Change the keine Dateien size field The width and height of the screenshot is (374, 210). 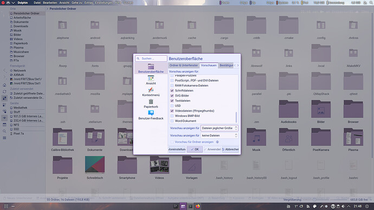click(x=219, y=135)
